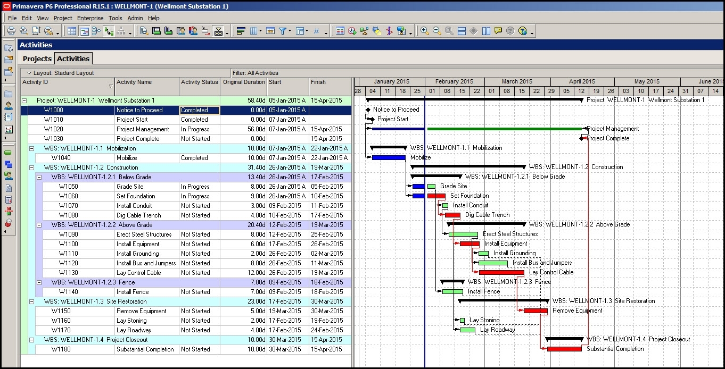The height and width of the screenshot is (369, 725).
Task: Switch to Activity Network view icon
Action: (96, 31)
